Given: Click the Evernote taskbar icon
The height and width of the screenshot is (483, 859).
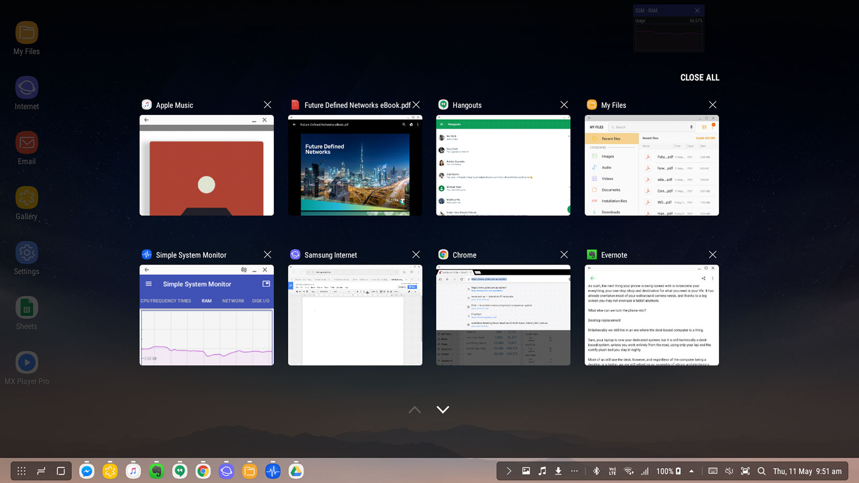Looking at the screenshot, I should [x=156, y=471].
